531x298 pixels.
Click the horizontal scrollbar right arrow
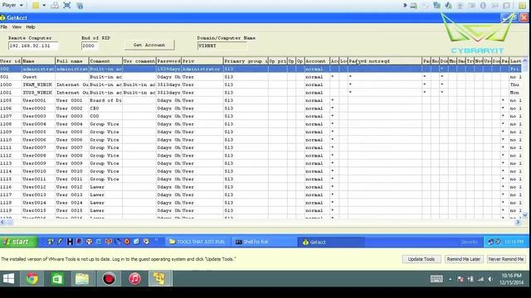coord(518,222)
